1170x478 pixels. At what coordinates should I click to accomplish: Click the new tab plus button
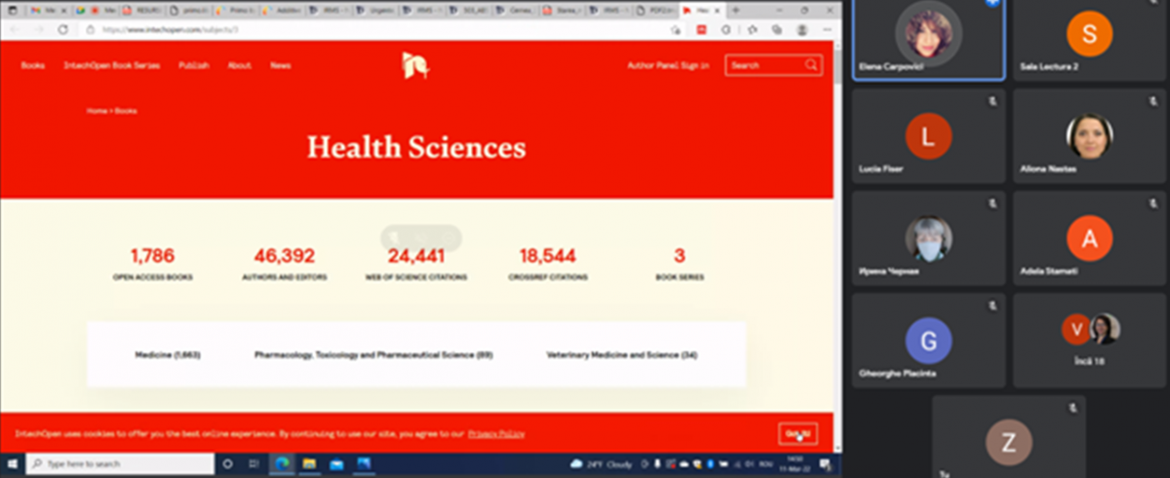click(735, 10)
